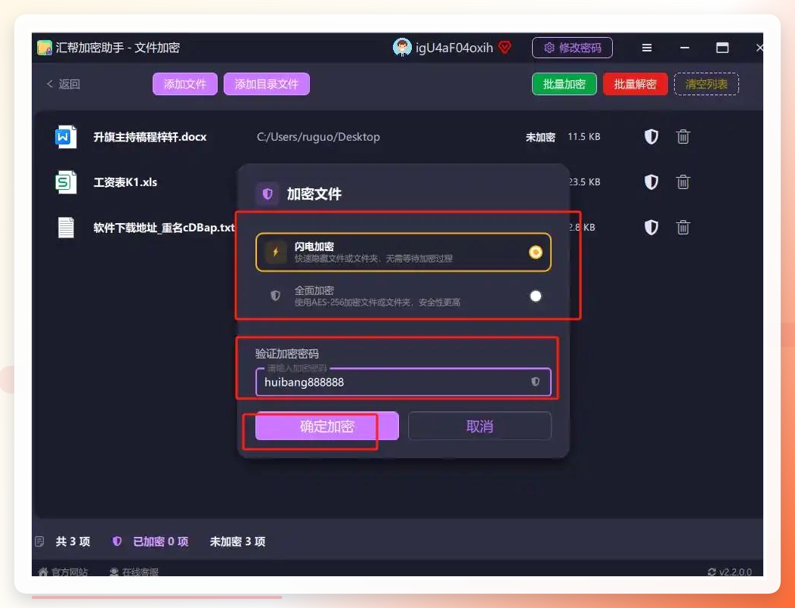Click file name 软件下载地址_重名cDBap.txt
The height and width of the screenshot is (608, 795).
(x=164, y=227)
